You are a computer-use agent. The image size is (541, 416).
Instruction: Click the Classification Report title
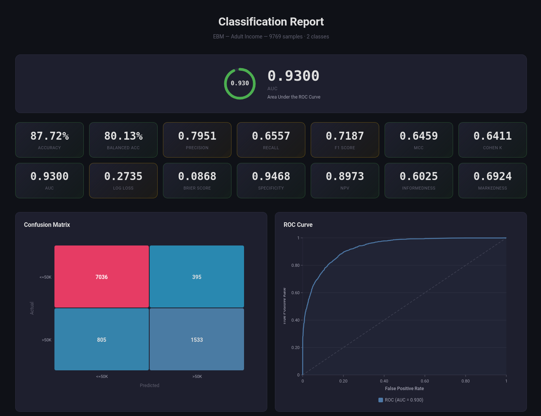point(271,22)
